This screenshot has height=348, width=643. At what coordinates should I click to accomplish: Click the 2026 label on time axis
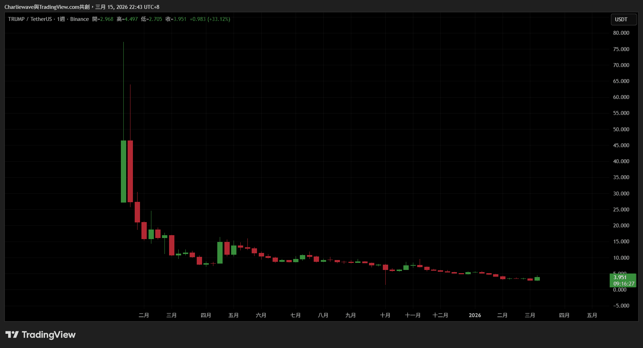coord(475,315)
